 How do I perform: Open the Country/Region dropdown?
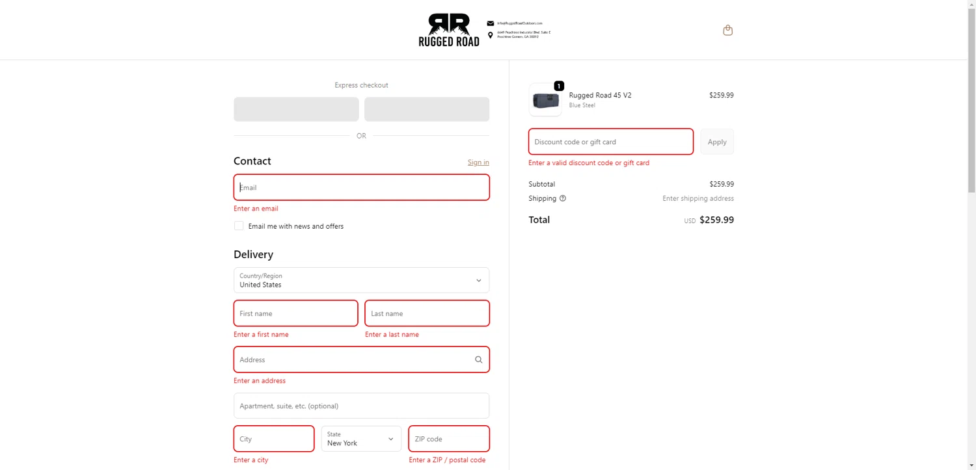click(361, 280)
